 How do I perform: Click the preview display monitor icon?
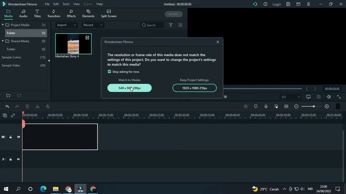tap(309, 97)
